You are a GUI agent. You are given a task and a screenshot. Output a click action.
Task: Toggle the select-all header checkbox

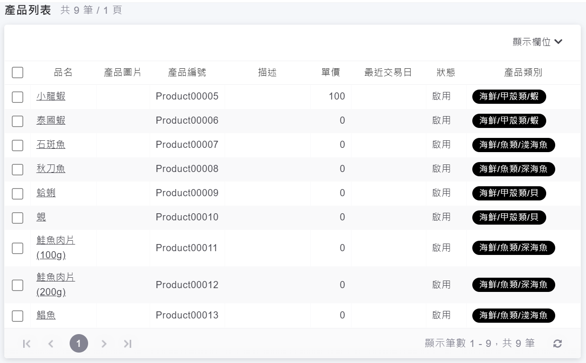click(x=18, y=73)
